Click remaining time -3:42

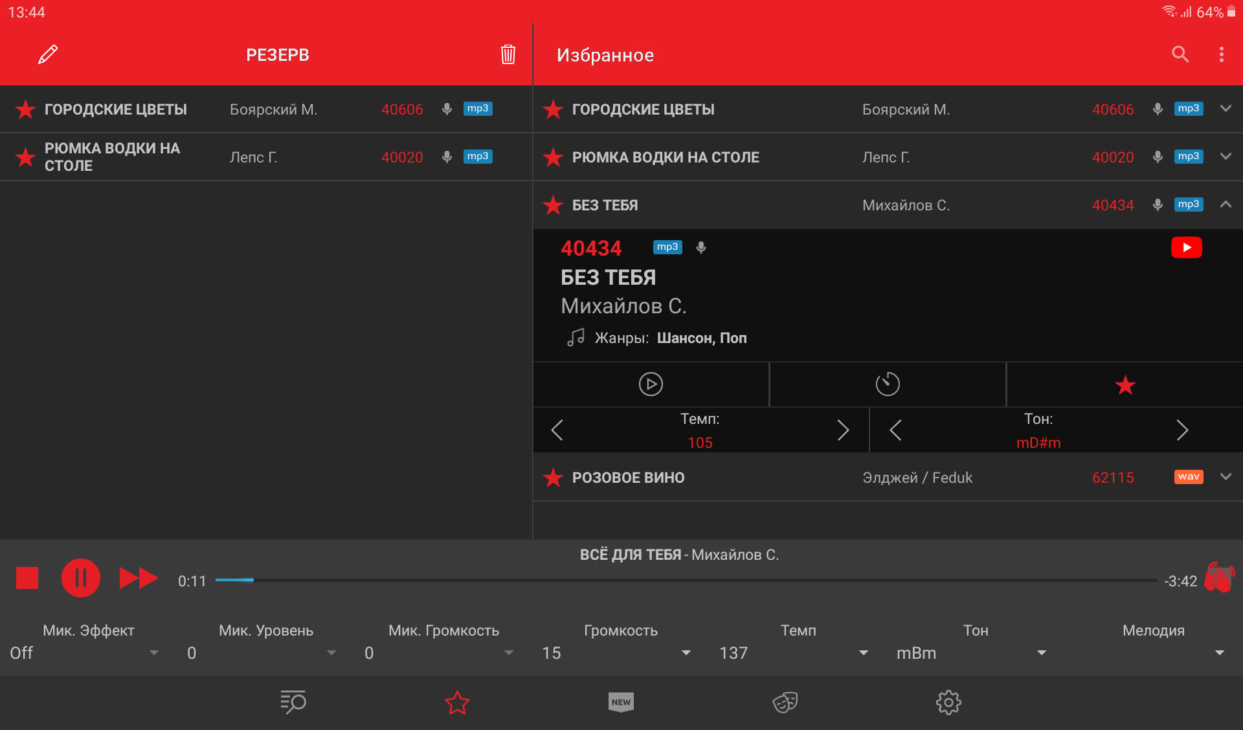pyautogui.click(x=1181, y=581)
